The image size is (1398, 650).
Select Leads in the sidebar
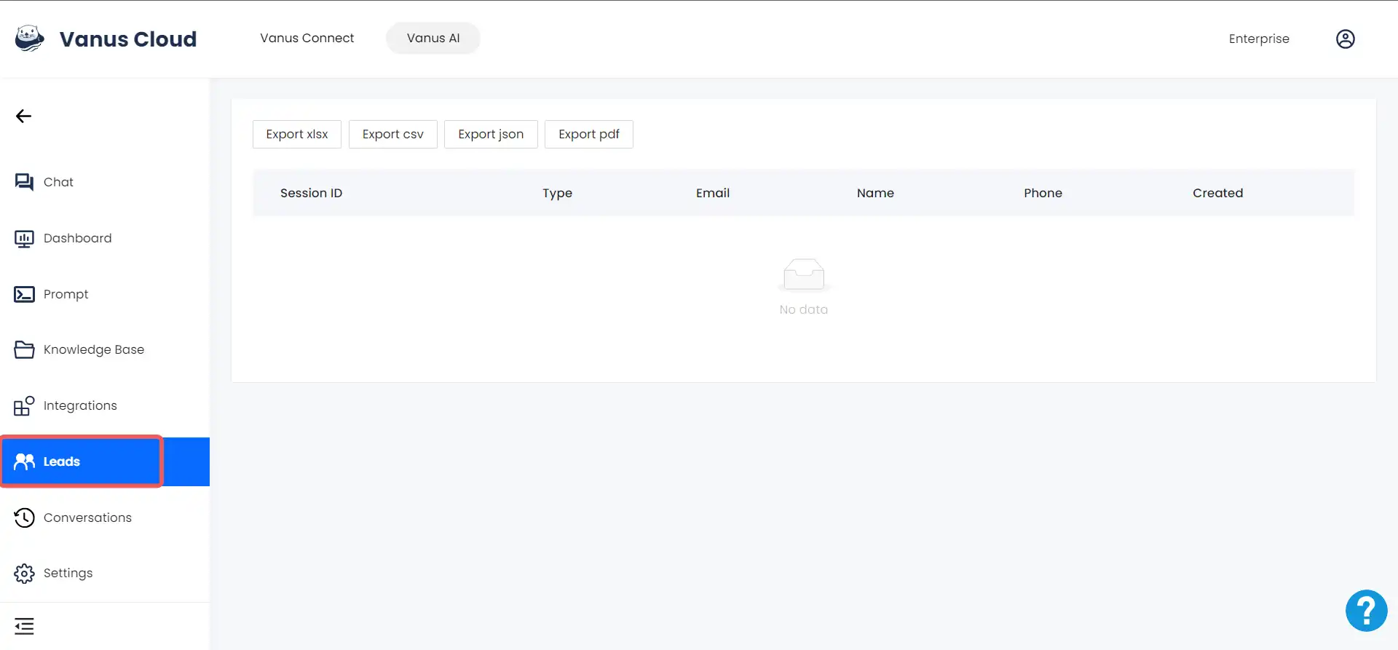(x=62, y=461)
